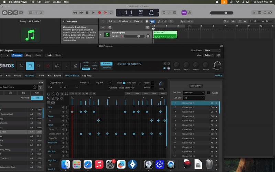Rewind the Logic transport

[x=75, y=13]
